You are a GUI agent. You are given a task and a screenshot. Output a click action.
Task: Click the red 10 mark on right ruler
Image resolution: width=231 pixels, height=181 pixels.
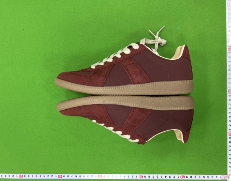230,134
